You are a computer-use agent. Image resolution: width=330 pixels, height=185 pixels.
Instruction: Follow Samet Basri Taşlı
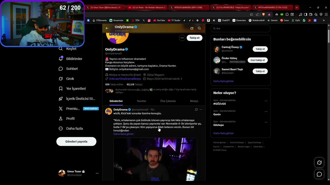pos(260,71)
